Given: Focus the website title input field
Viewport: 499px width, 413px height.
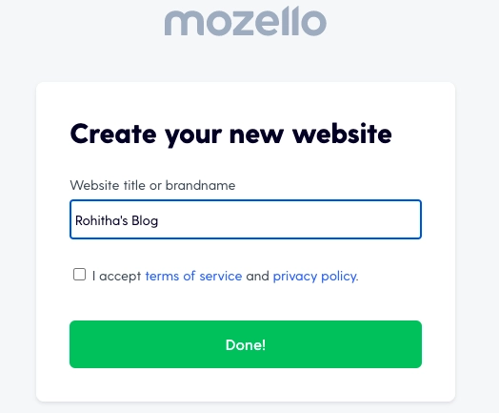Looking at the screenshot, I should (246, 219).
